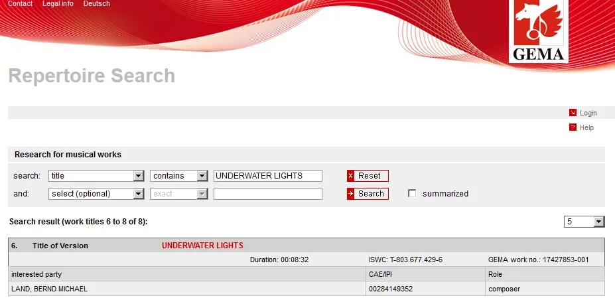The image size is (615, 304).
Task: Click the empty second search input field
Action: tap(268, 194)
